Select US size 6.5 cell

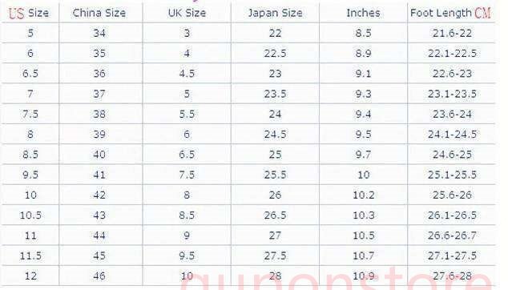(30, 74)
